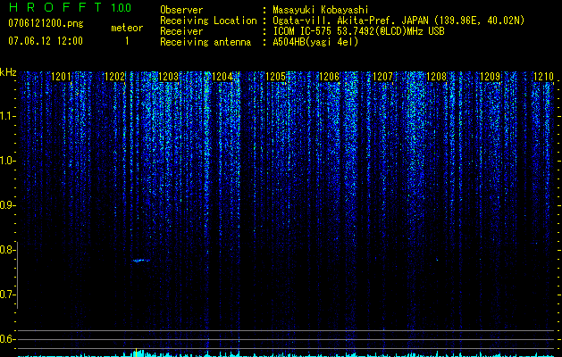
Task: Click the bright meteor echo near 0.78 kHz
Action: 141,261
